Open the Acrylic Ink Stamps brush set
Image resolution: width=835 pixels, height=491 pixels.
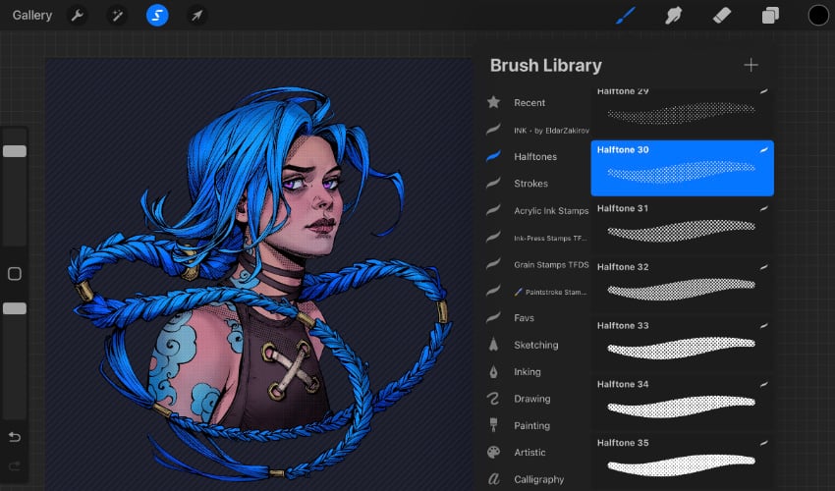click(537, 211)
